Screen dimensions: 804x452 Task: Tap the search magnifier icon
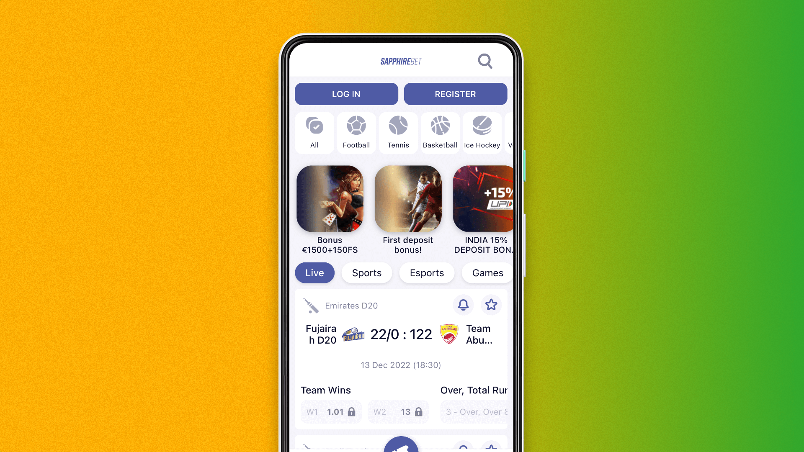485,61
